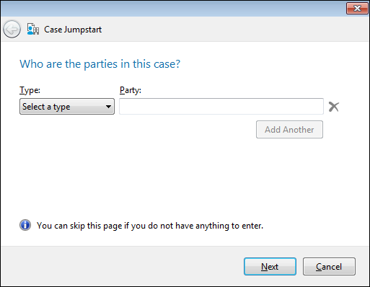Click the "Who are the parties" heading
Screen dimensions: 370x287
point(100,64)
